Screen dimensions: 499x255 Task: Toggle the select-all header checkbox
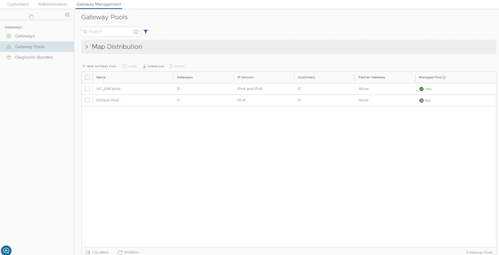tap(88, 77)
